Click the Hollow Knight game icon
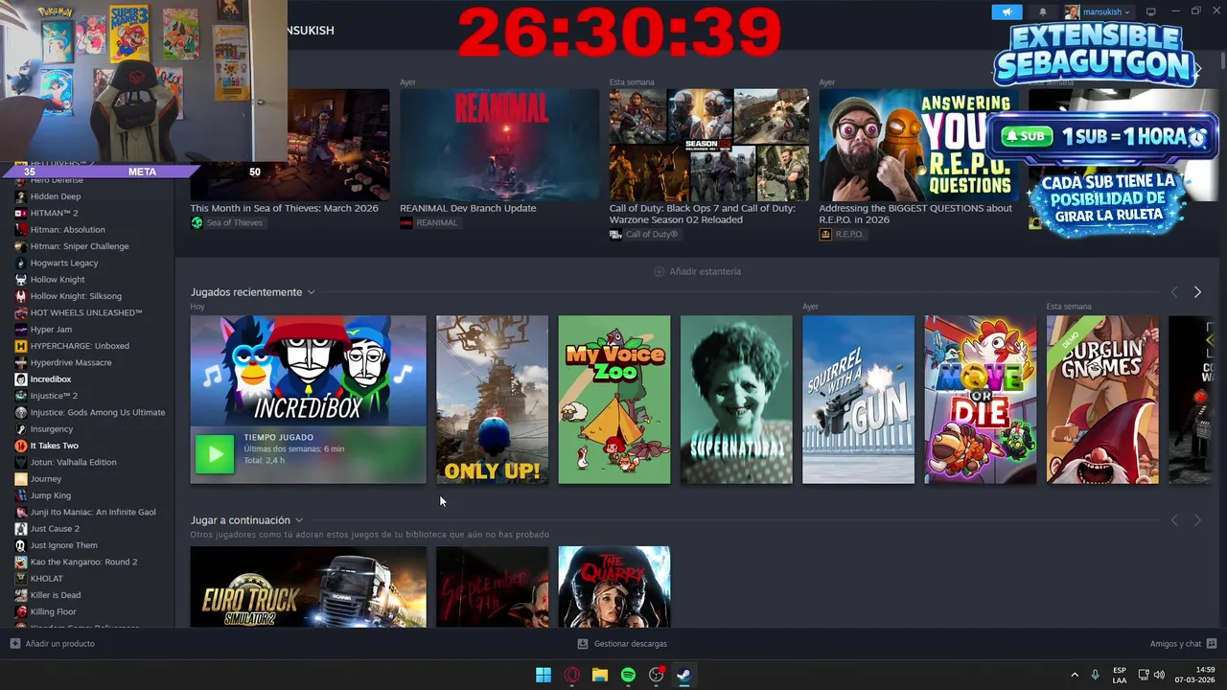The image size is (1227, 690). tap(21, 280)
